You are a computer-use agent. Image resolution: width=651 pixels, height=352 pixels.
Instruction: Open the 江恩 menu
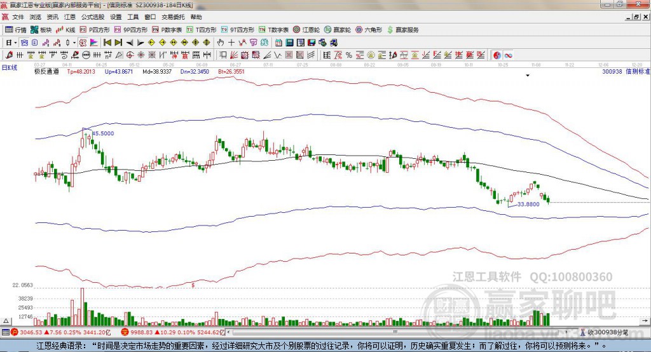point(70,17)
